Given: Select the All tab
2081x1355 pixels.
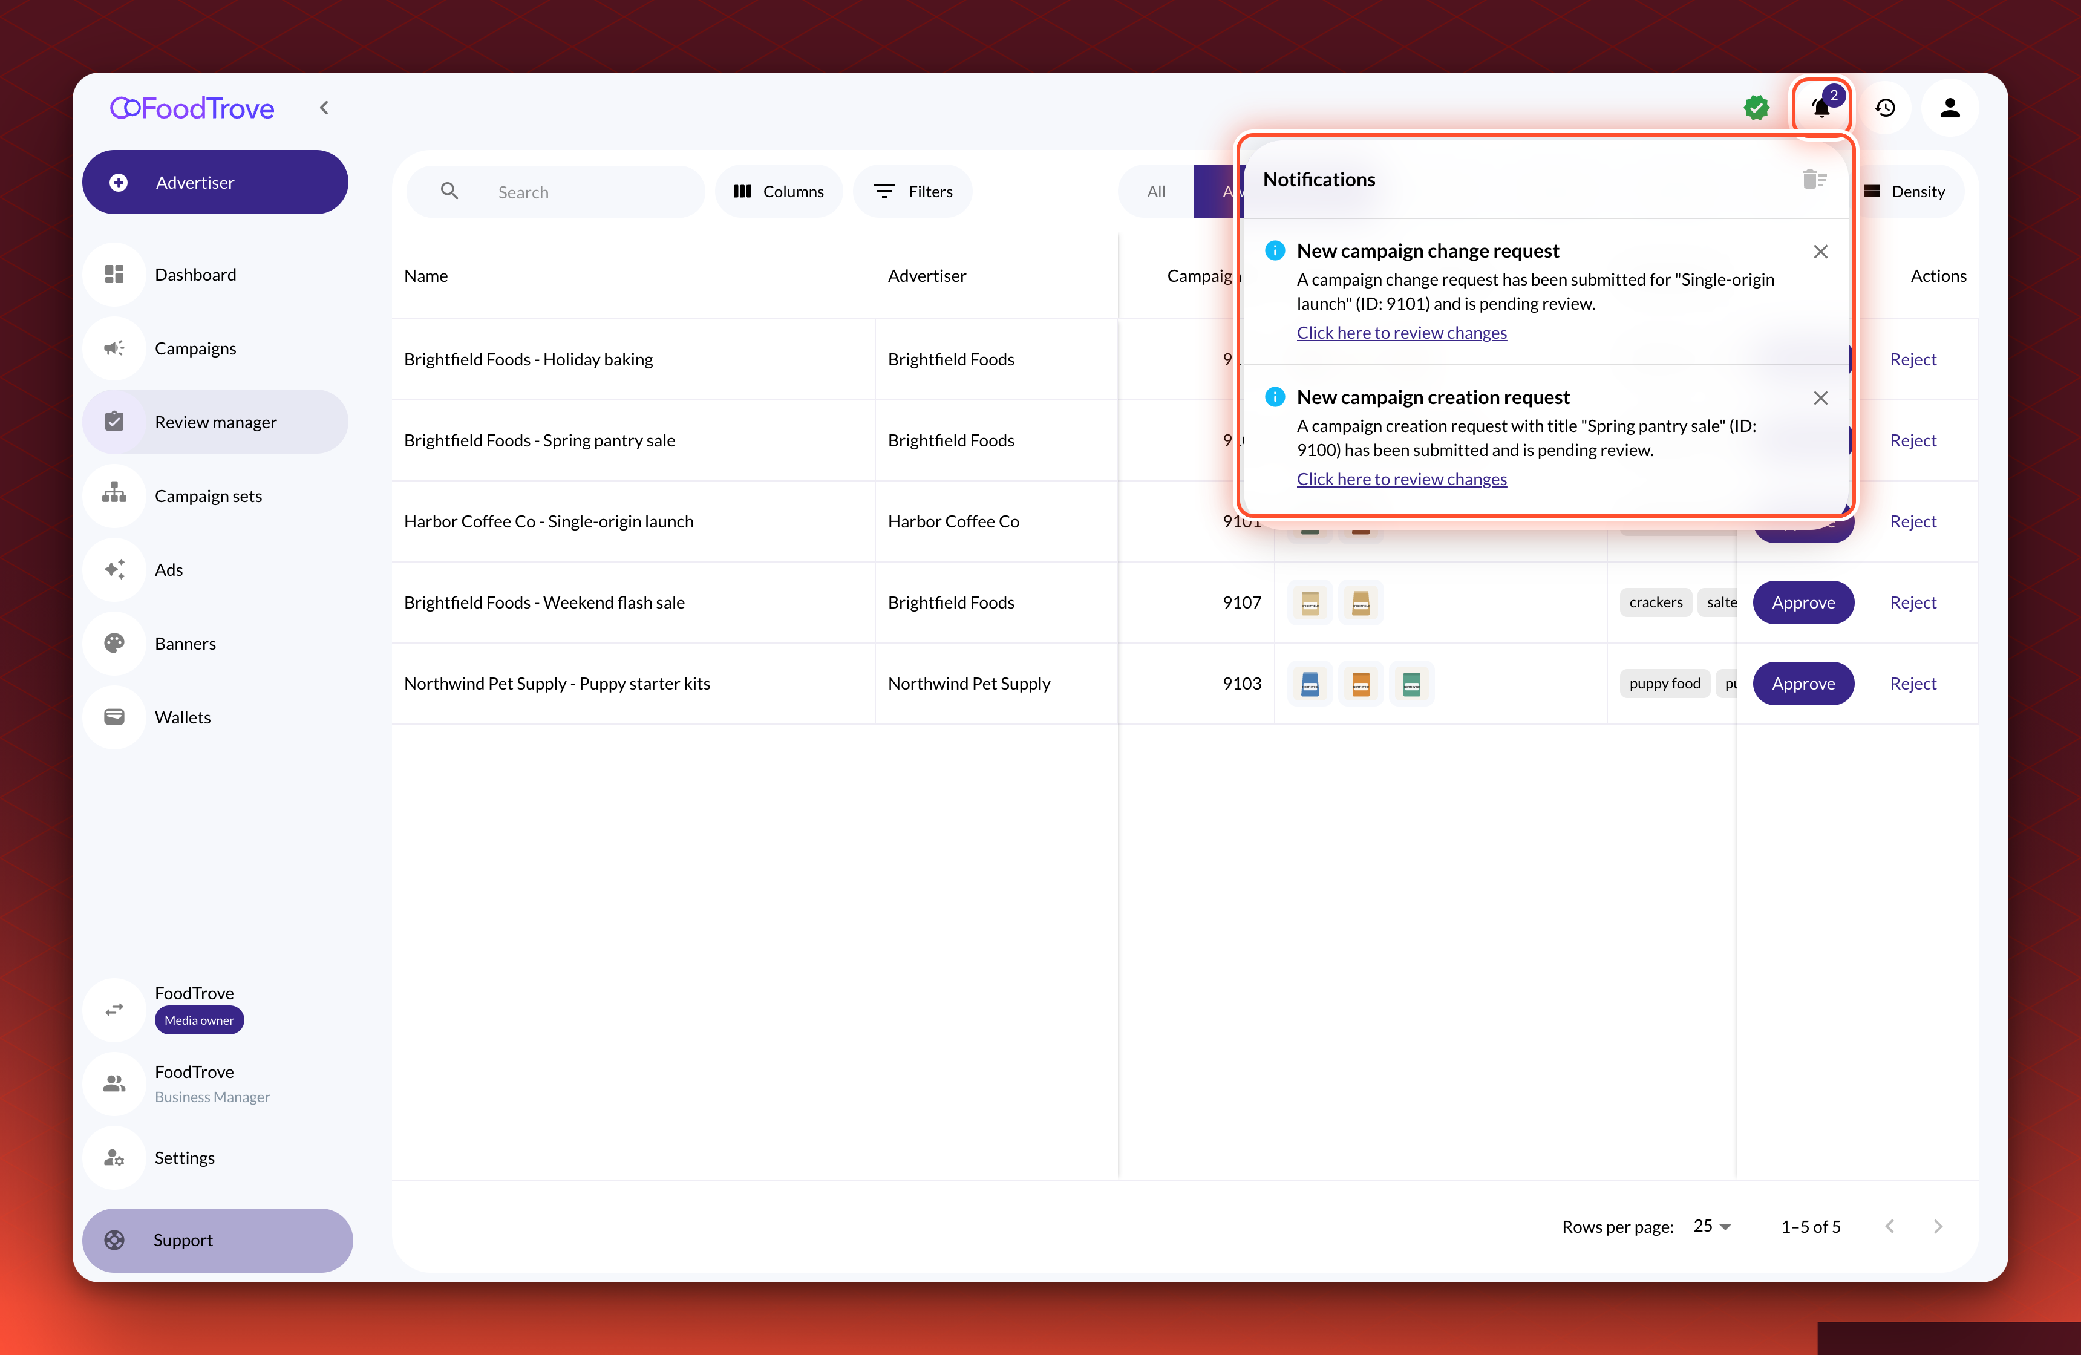Looking at the screenshot, I should pos(1156,191).
